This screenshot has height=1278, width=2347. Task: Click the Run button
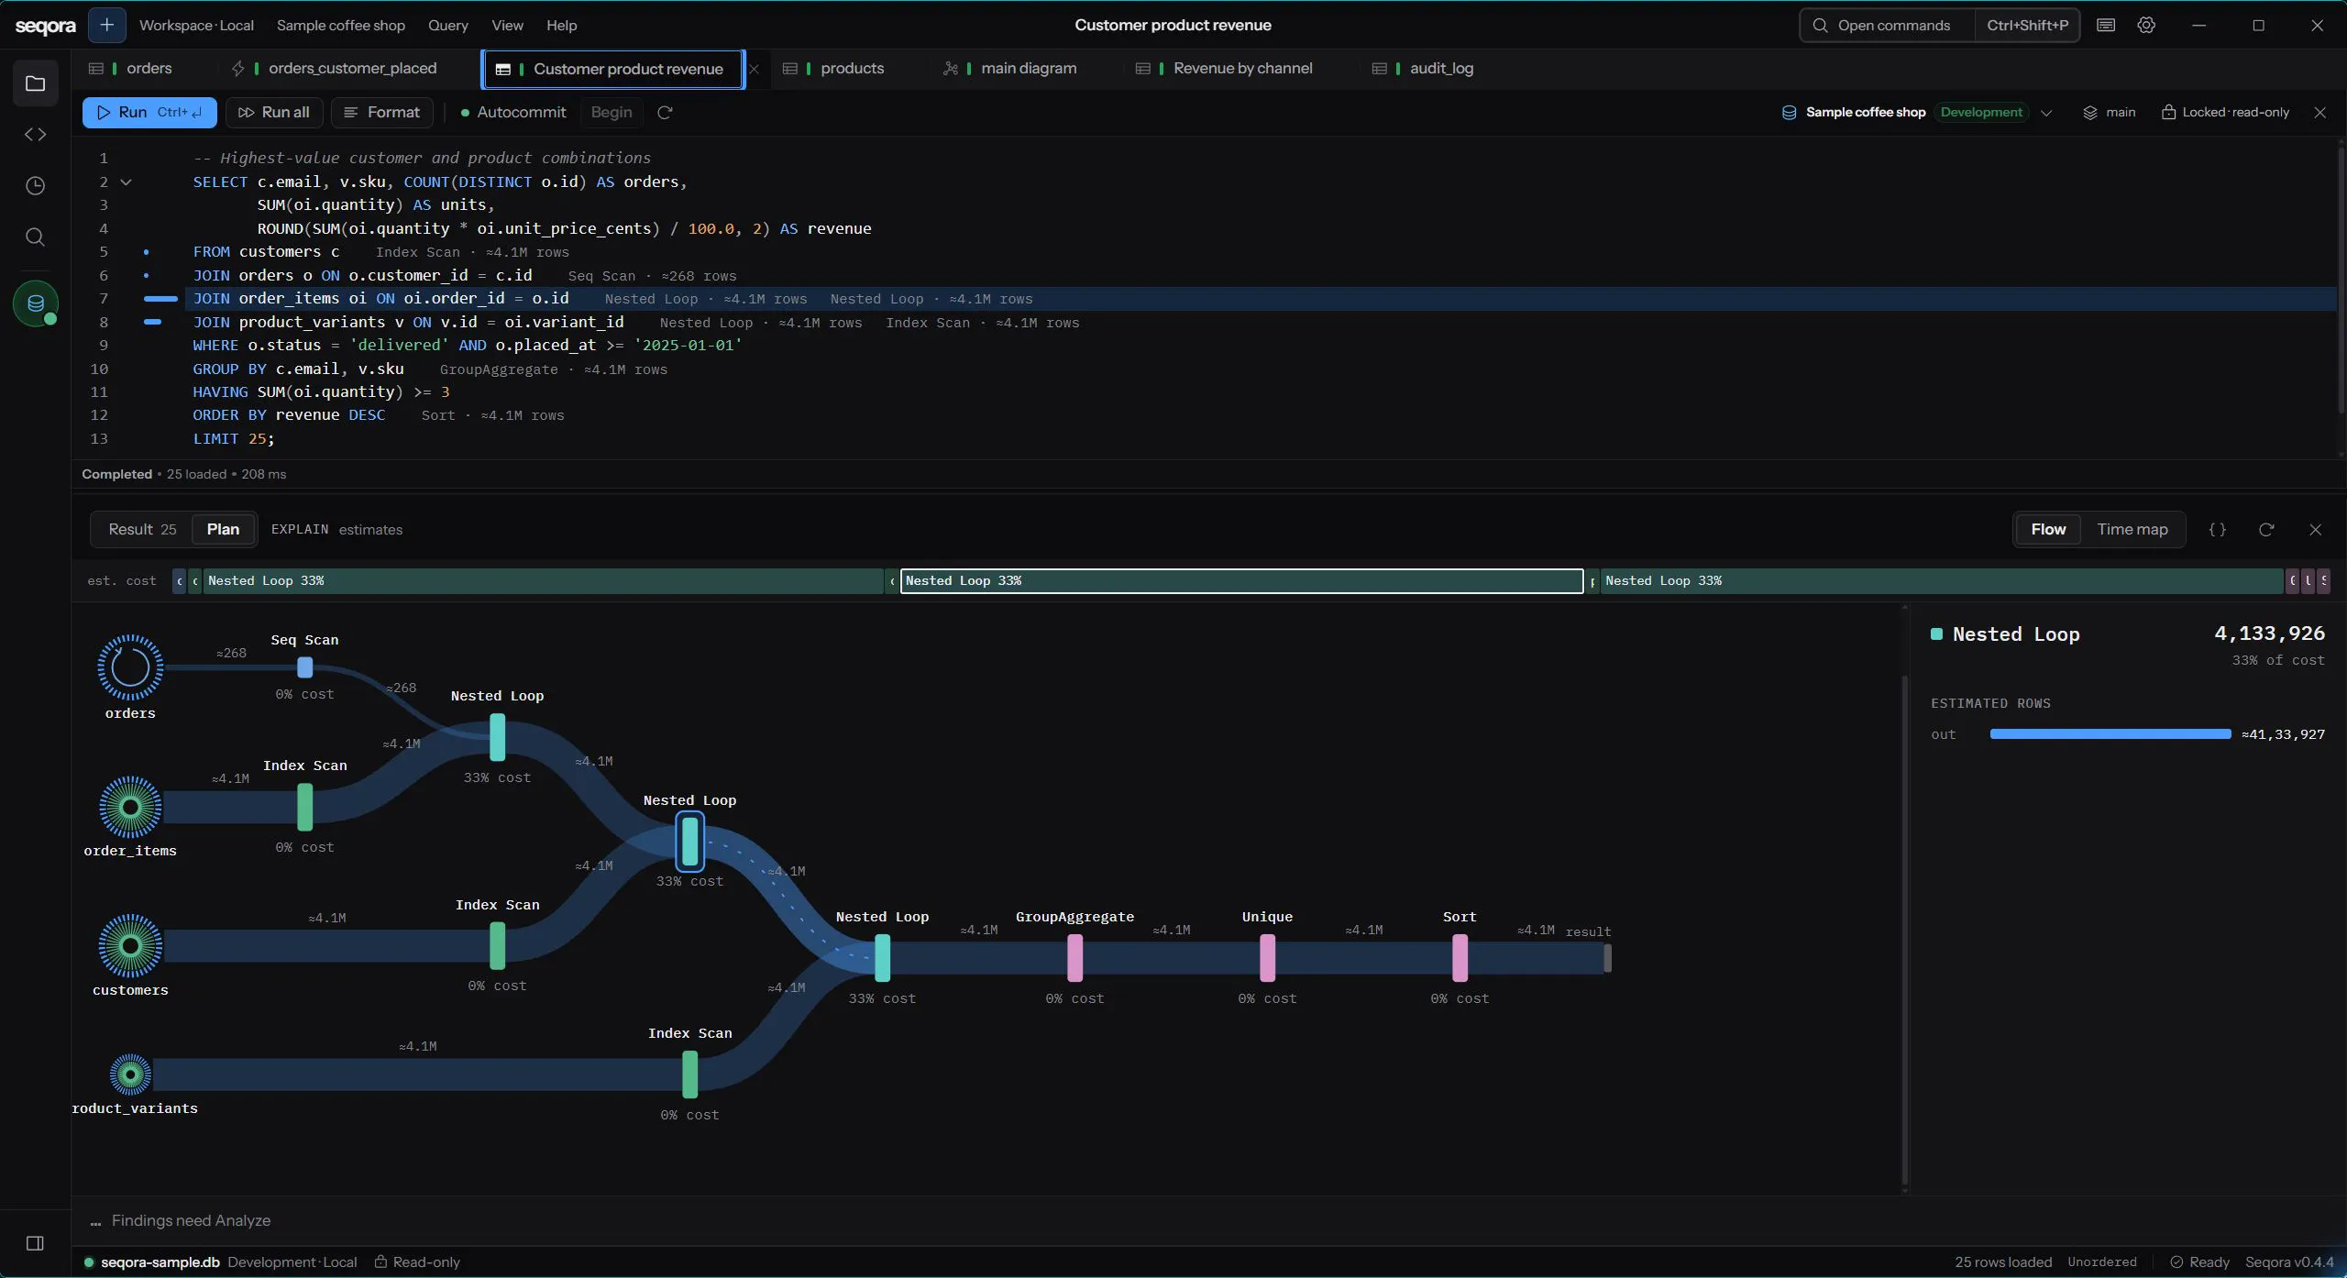pyautogui.click(x=149, y=112)
